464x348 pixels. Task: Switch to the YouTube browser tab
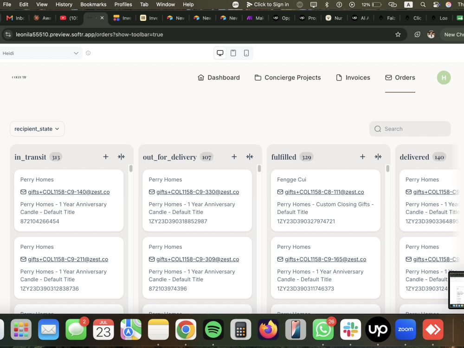[x=69, y=18]
